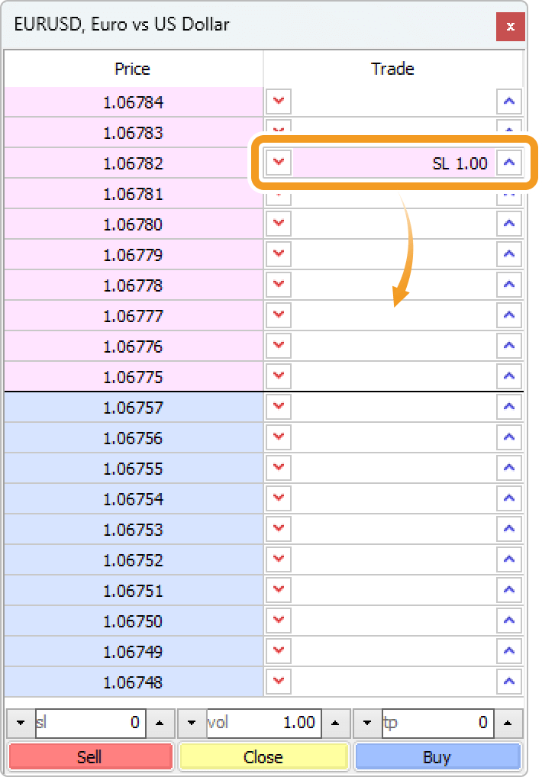Click blue buy arrow at price 1.06751
The width and height of the screenshot is (542, 777).
point(509,590)
